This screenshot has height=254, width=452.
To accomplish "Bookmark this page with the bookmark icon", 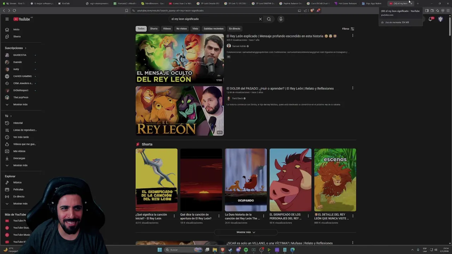I will point(126,11).
